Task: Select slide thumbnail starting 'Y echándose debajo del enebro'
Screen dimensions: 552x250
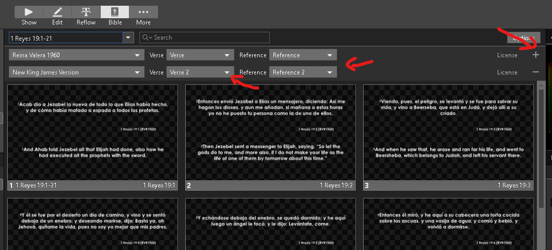Action: [x=270, y=224]
